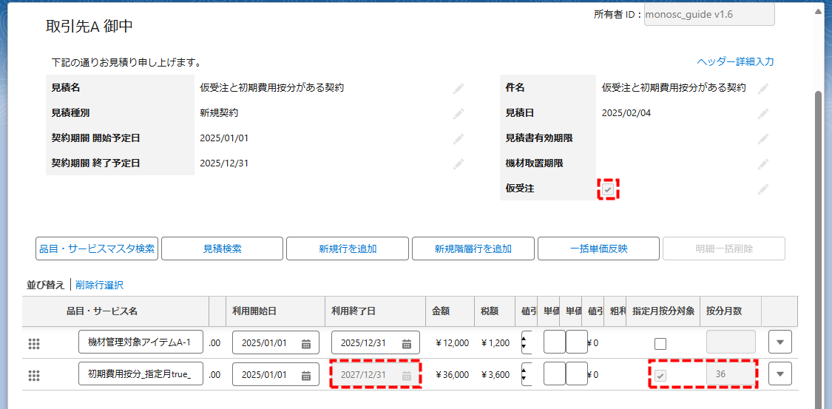
Task: Open calendar for first row 利用終了日 2025/12/31
Action: click(x=406, y=343)
